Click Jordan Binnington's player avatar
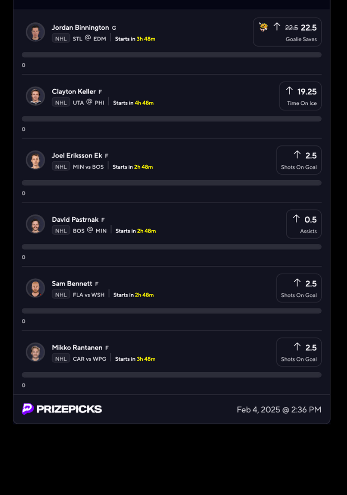The image size is (347, 495). coord(35,32)
